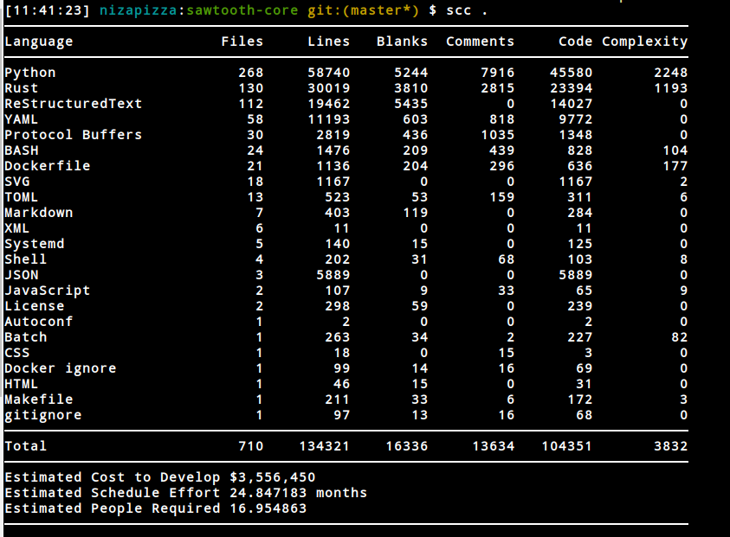Select the JSON row name
Viewport: 730px width, 537px height.
22,275
